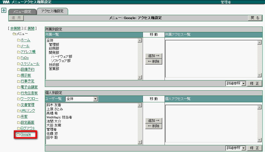Click folder icon beside メール
265x152 pixels.
19,46
